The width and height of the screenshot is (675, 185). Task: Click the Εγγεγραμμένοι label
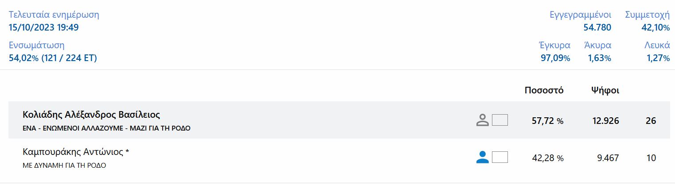point(580,15)
